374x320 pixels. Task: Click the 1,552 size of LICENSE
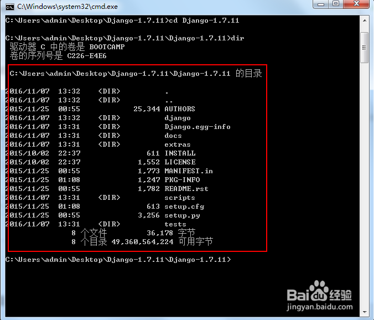[149, 162]
